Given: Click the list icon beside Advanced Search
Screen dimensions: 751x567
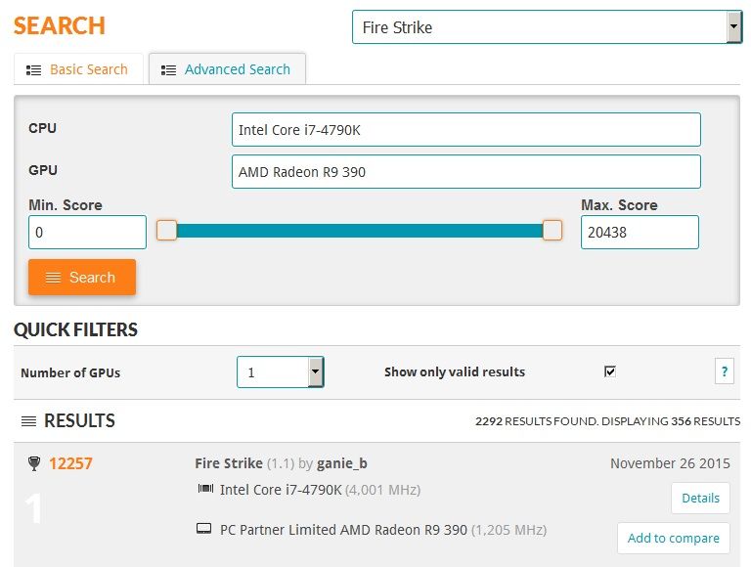Looking at the screenshot, I should (168, 70).
